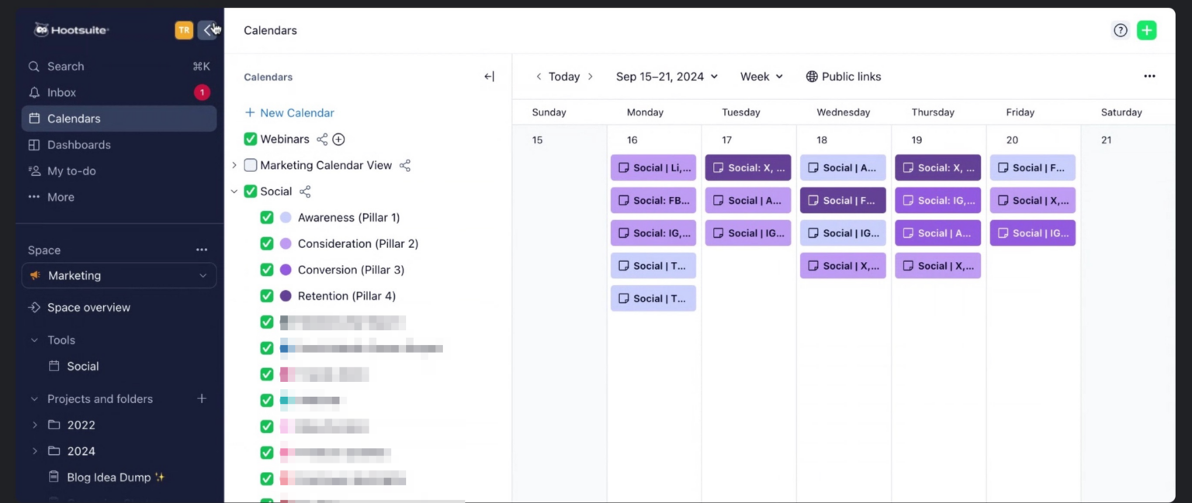
Task: Click the green create button
Action: pyautogui.click(x=1147, y=29)
